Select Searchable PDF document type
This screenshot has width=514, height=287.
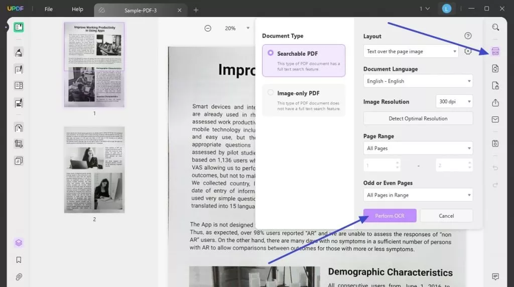click(x=304, y=61)
